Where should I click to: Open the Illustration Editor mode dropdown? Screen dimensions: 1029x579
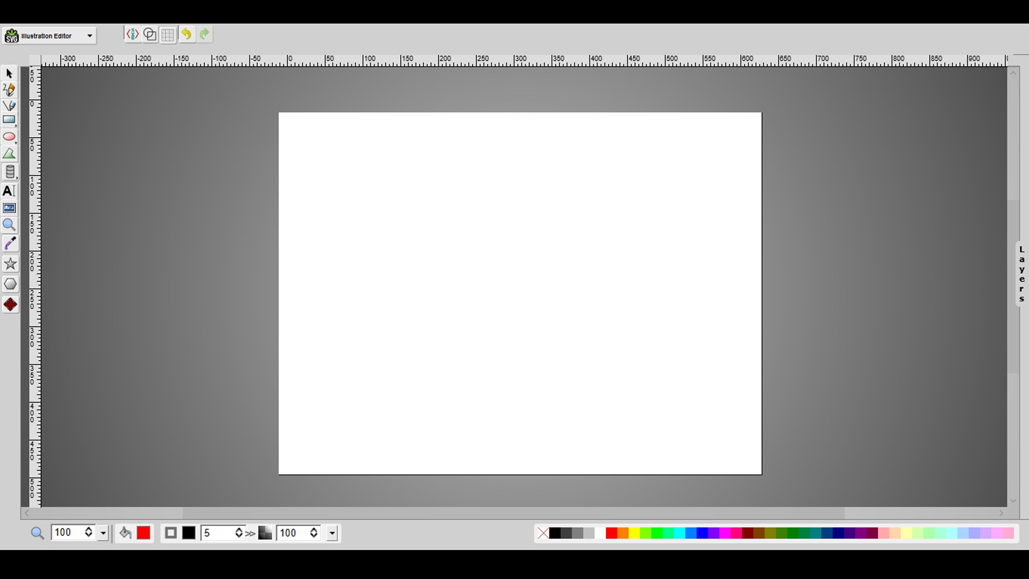click(x=89, y=35)
